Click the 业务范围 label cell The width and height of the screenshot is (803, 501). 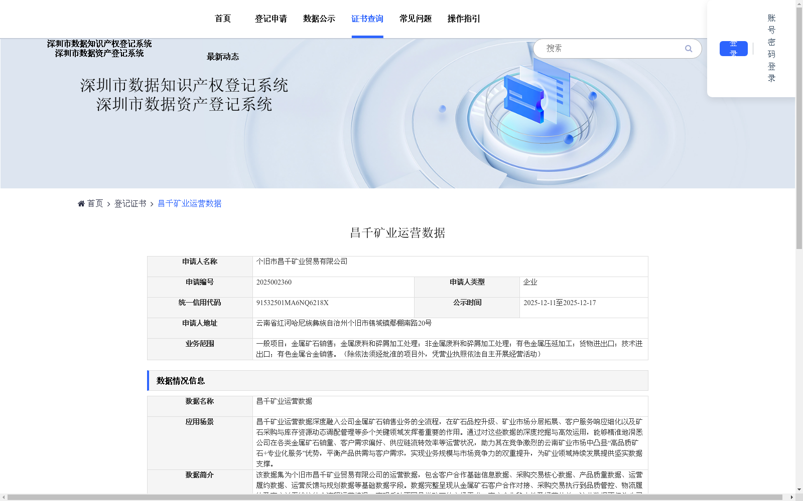200,349
